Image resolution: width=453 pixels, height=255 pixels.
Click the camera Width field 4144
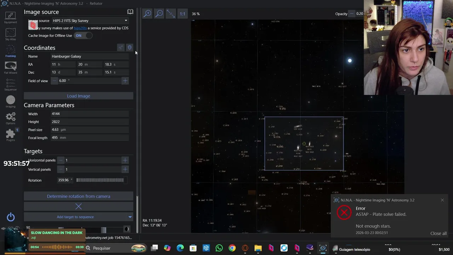coord(90,114)
